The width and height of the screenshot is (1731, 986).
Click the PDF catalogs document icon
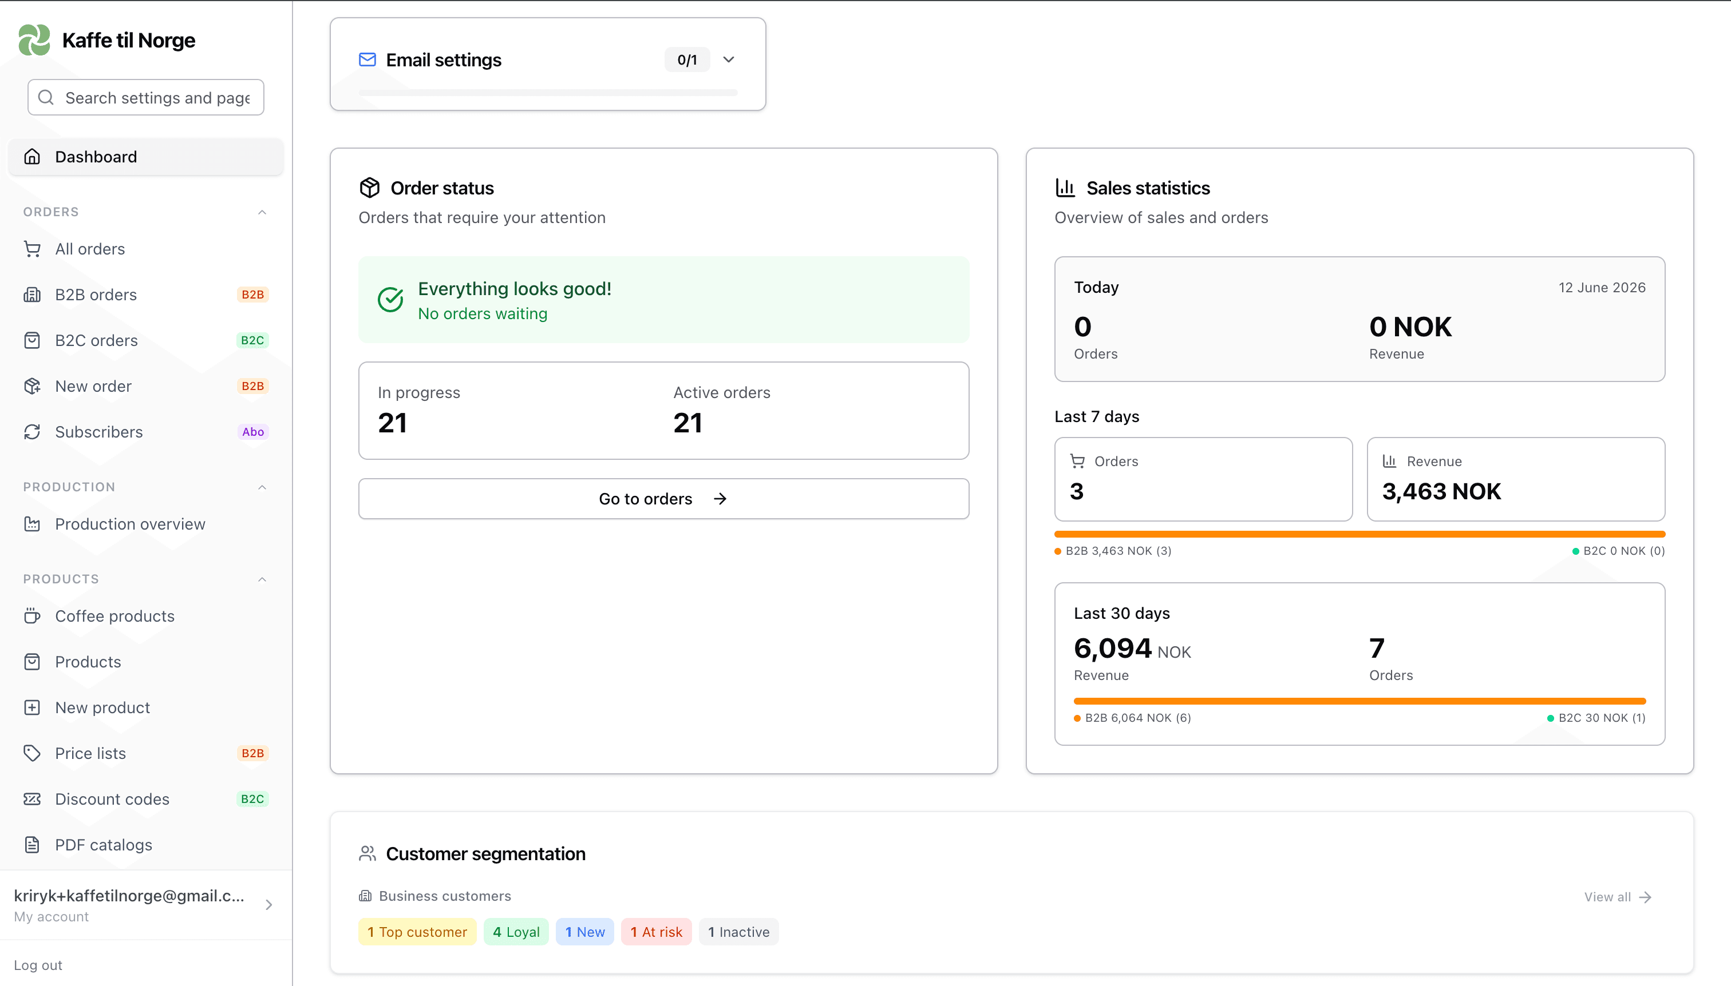(x=32, y=845)
